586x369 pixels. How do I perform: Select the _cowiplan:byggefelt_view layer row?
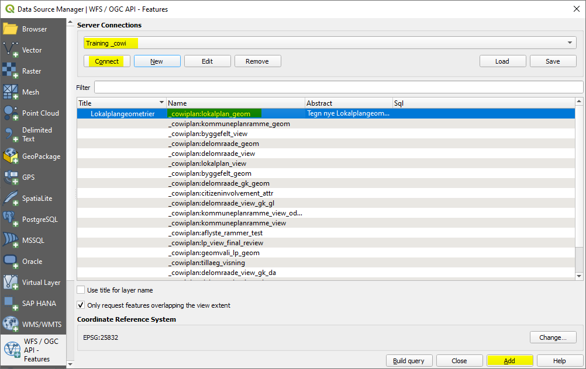(208, 134)
